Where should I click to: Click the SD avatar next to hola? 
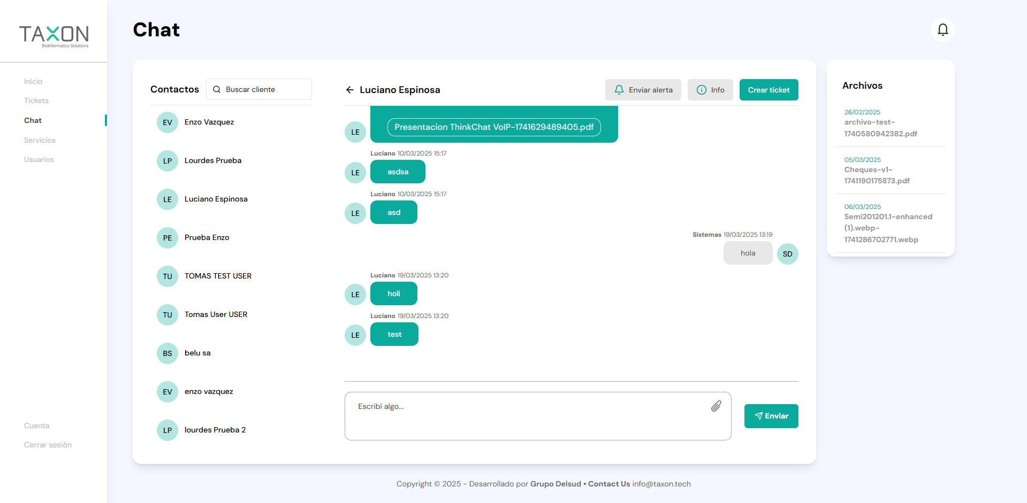point(787,254)
